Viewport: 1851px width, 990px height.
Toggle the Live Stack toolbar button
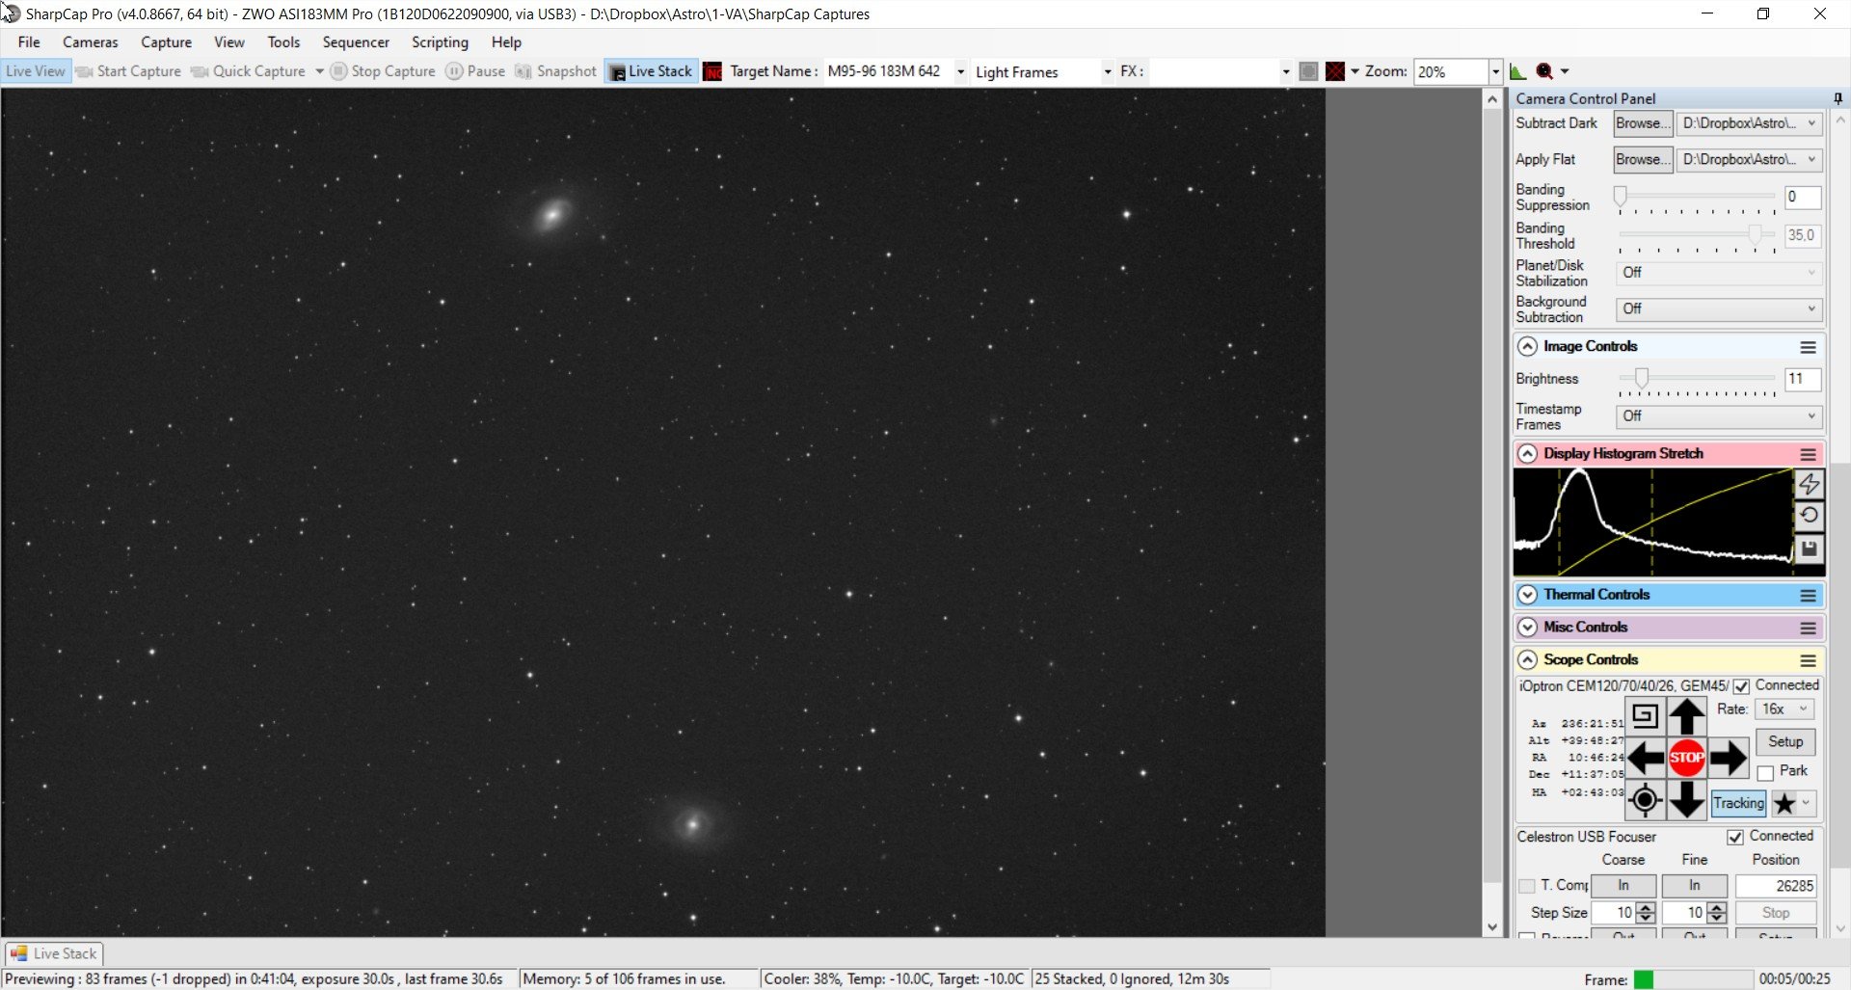(651, 71)
